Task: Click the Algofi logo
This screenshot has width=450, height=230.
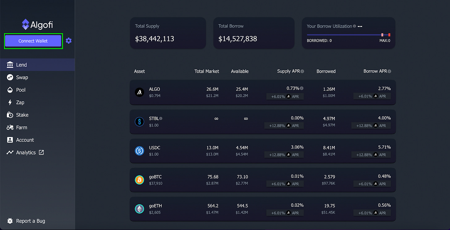Action: pyautogui.click(x=37, y=24)
